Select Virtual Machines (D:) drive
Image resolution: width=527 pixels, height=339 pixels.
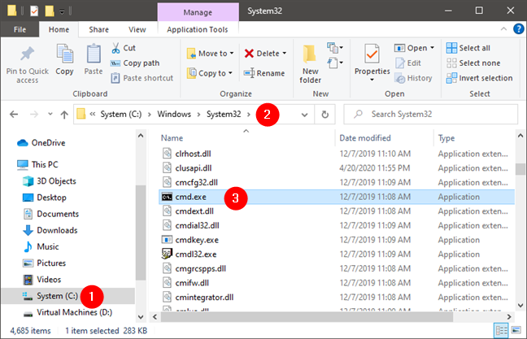(68, 312)
